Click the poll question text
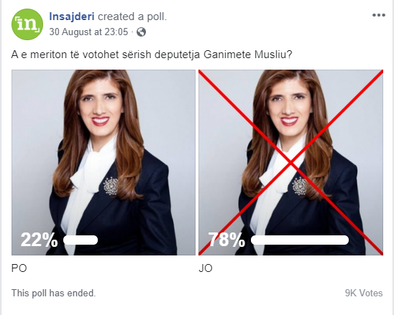The image size is (394, 315). click(152, 55)
